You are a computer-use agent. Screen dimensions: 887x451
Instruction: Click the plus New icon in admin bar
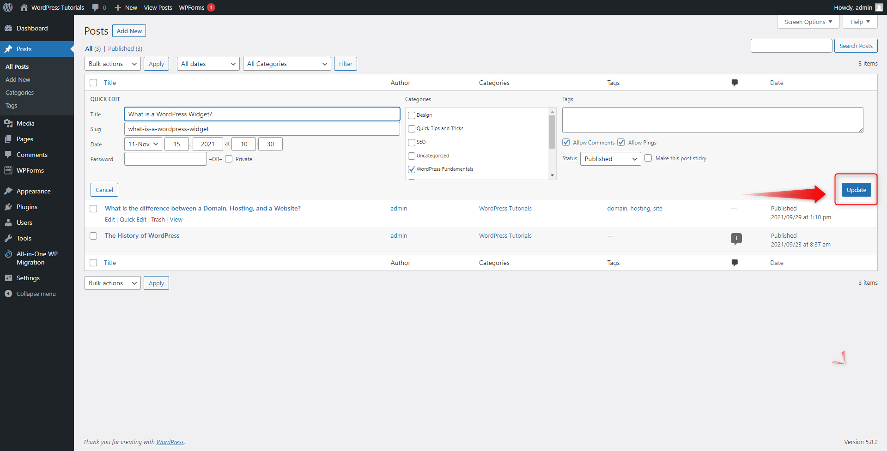(118, 7)
